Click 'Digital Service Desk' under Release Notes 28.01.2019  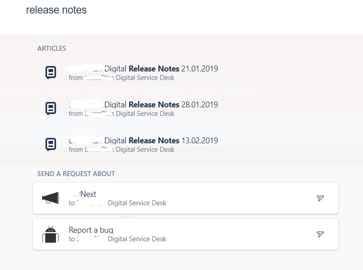tap(145, 114)
